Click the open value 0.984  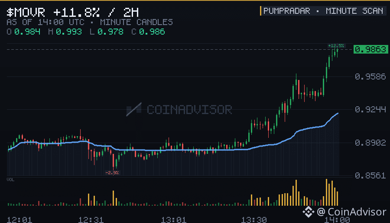coord(27,32)
